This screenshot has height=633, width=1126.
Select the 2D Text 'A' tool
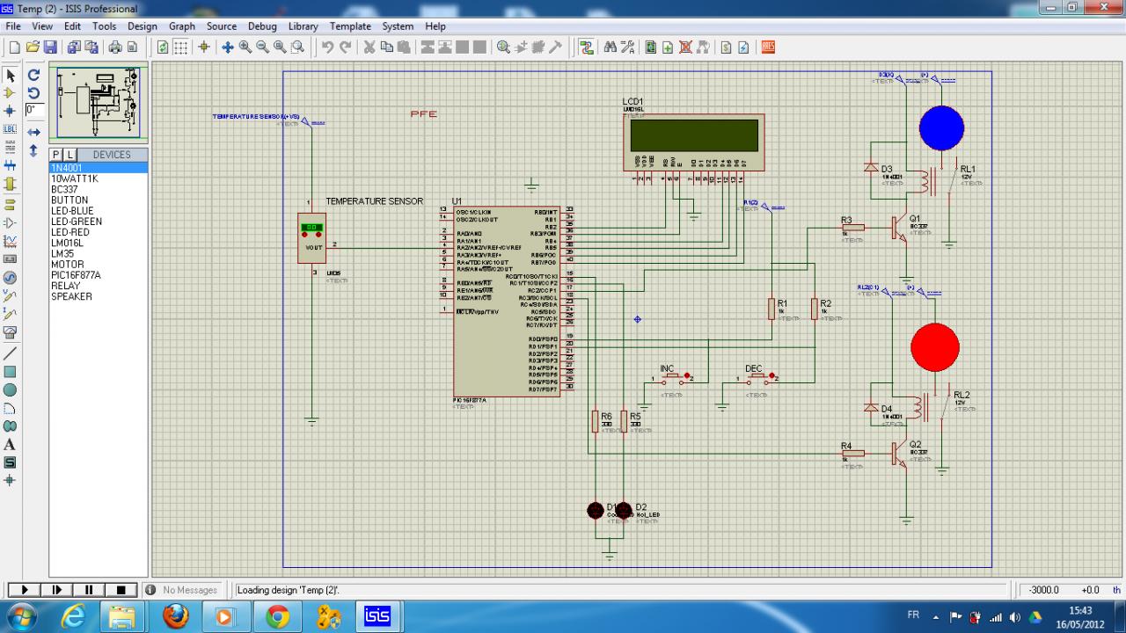point(11,445)
